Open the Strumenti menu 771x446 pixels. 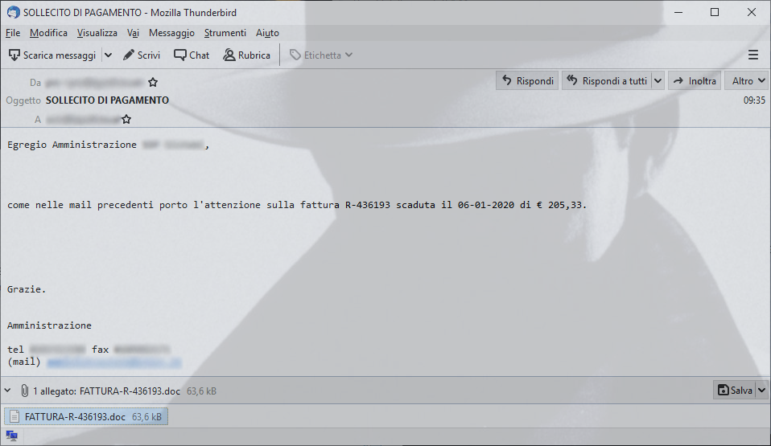(225, 33)
